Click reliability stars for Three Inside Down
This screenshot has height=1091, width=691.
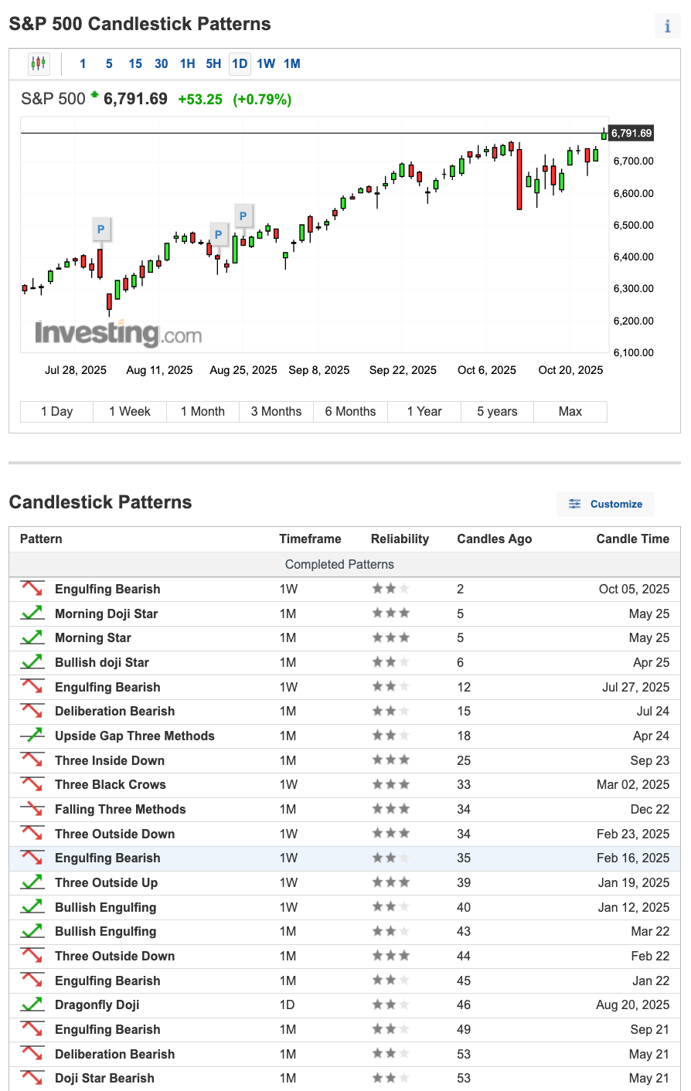390,760
